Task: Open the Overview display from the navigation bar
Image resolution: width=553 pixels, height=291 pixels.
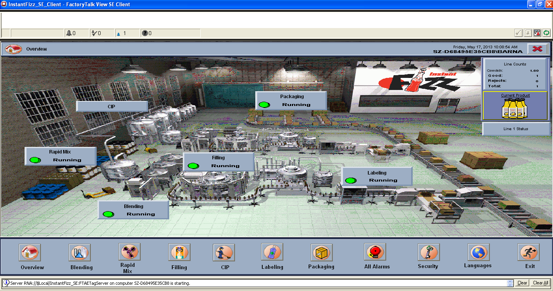Action: pyautogui.click(x=30, y=252)
